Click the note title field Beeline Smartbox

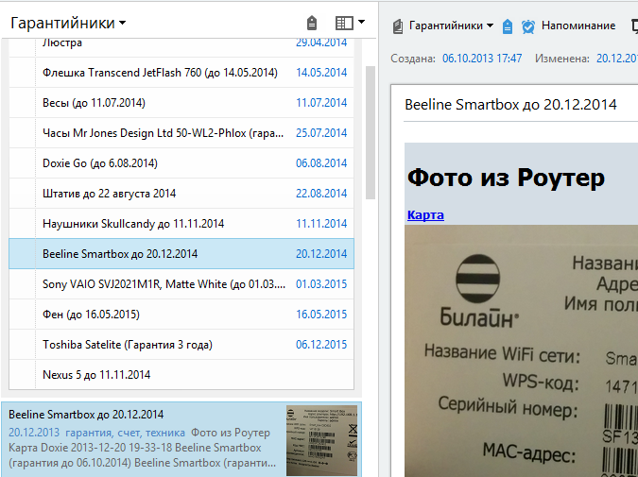(510, 105)
